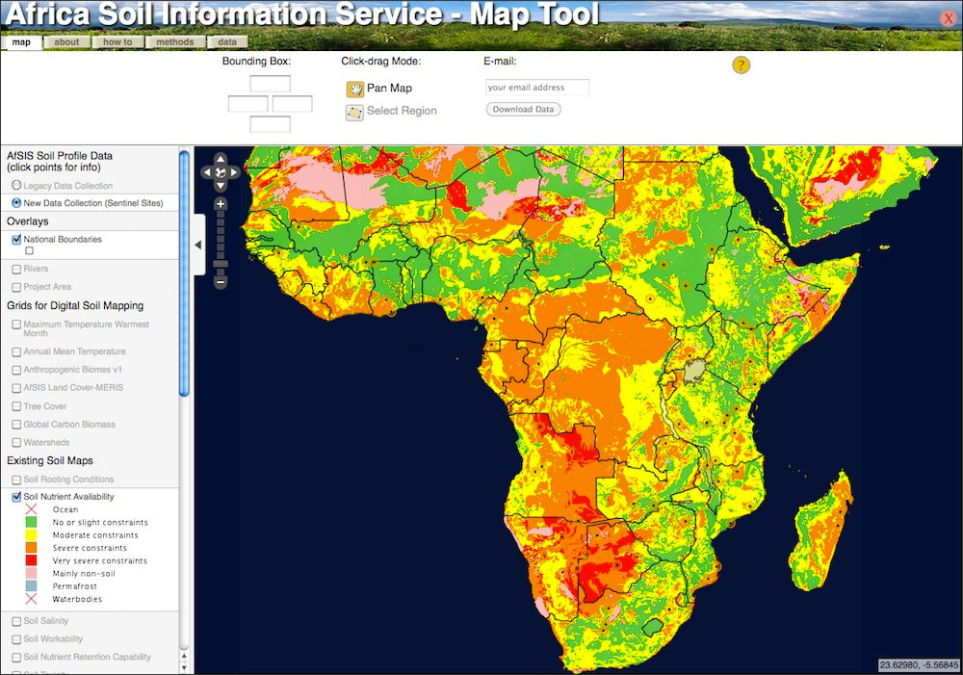
Task: Uncheck the National Boundaries overlay
Action: [16, 240]
